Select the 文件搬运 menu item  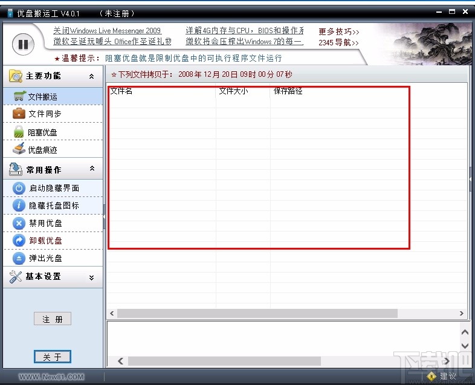point(53,96)
